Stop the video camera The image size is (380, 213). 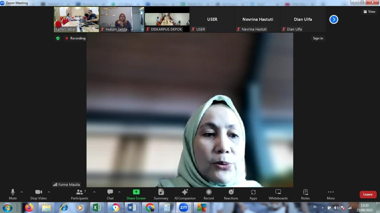point(38,194)
